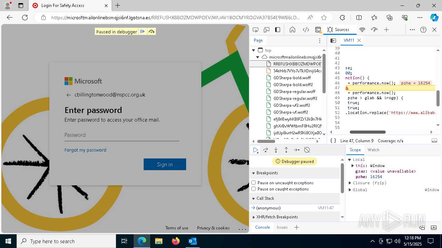442x248 pixels.
Task: Collapse the microsftmailonlinebsmqjsi6nf domain node
Action: (258, 57)
